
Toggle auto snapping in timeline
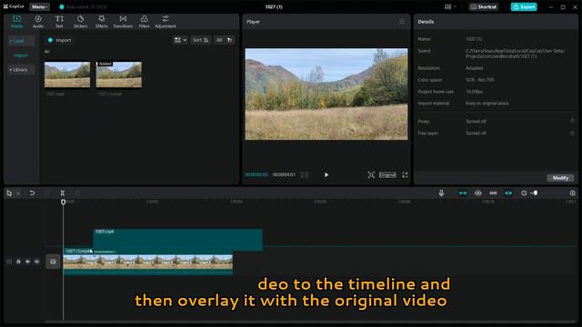pos(478,193)
